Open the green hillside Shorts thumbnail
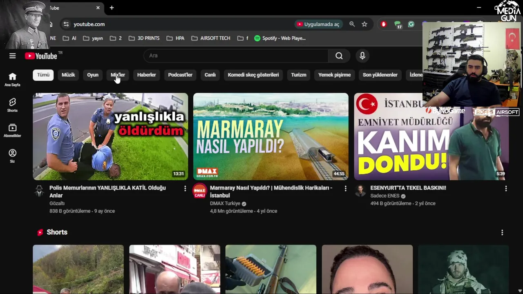Screen dimensions: 523x294 tap(78, 269)
